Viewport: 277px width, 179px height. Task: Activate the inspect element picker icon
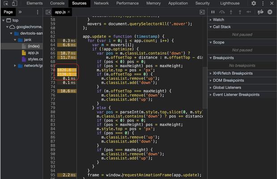[x=6, y=3]
